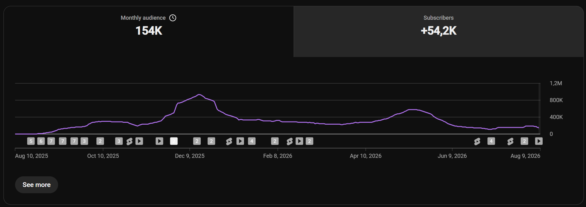Click the Oct 10, 2025 date label
Viewport: 586px width, 207px height.
pyautogui.click(x=103, y=156)
